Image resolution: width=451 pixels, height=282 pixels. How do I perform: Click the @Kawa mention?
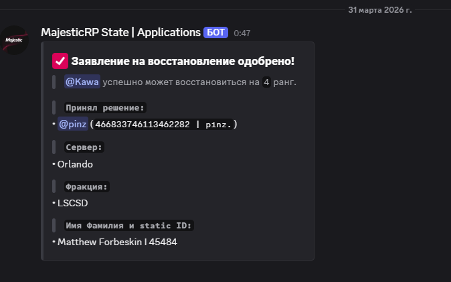pyautogui.click(x=82, y=82)
